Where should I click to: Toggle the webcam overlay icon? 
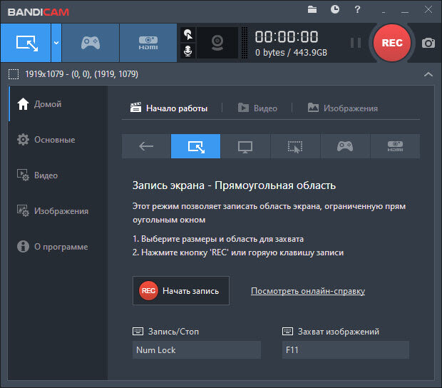click(217, 43)
